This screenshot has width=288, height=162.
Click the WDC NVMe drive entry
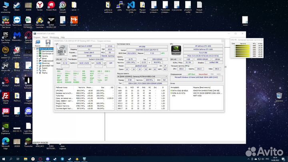tap(196, 93)
